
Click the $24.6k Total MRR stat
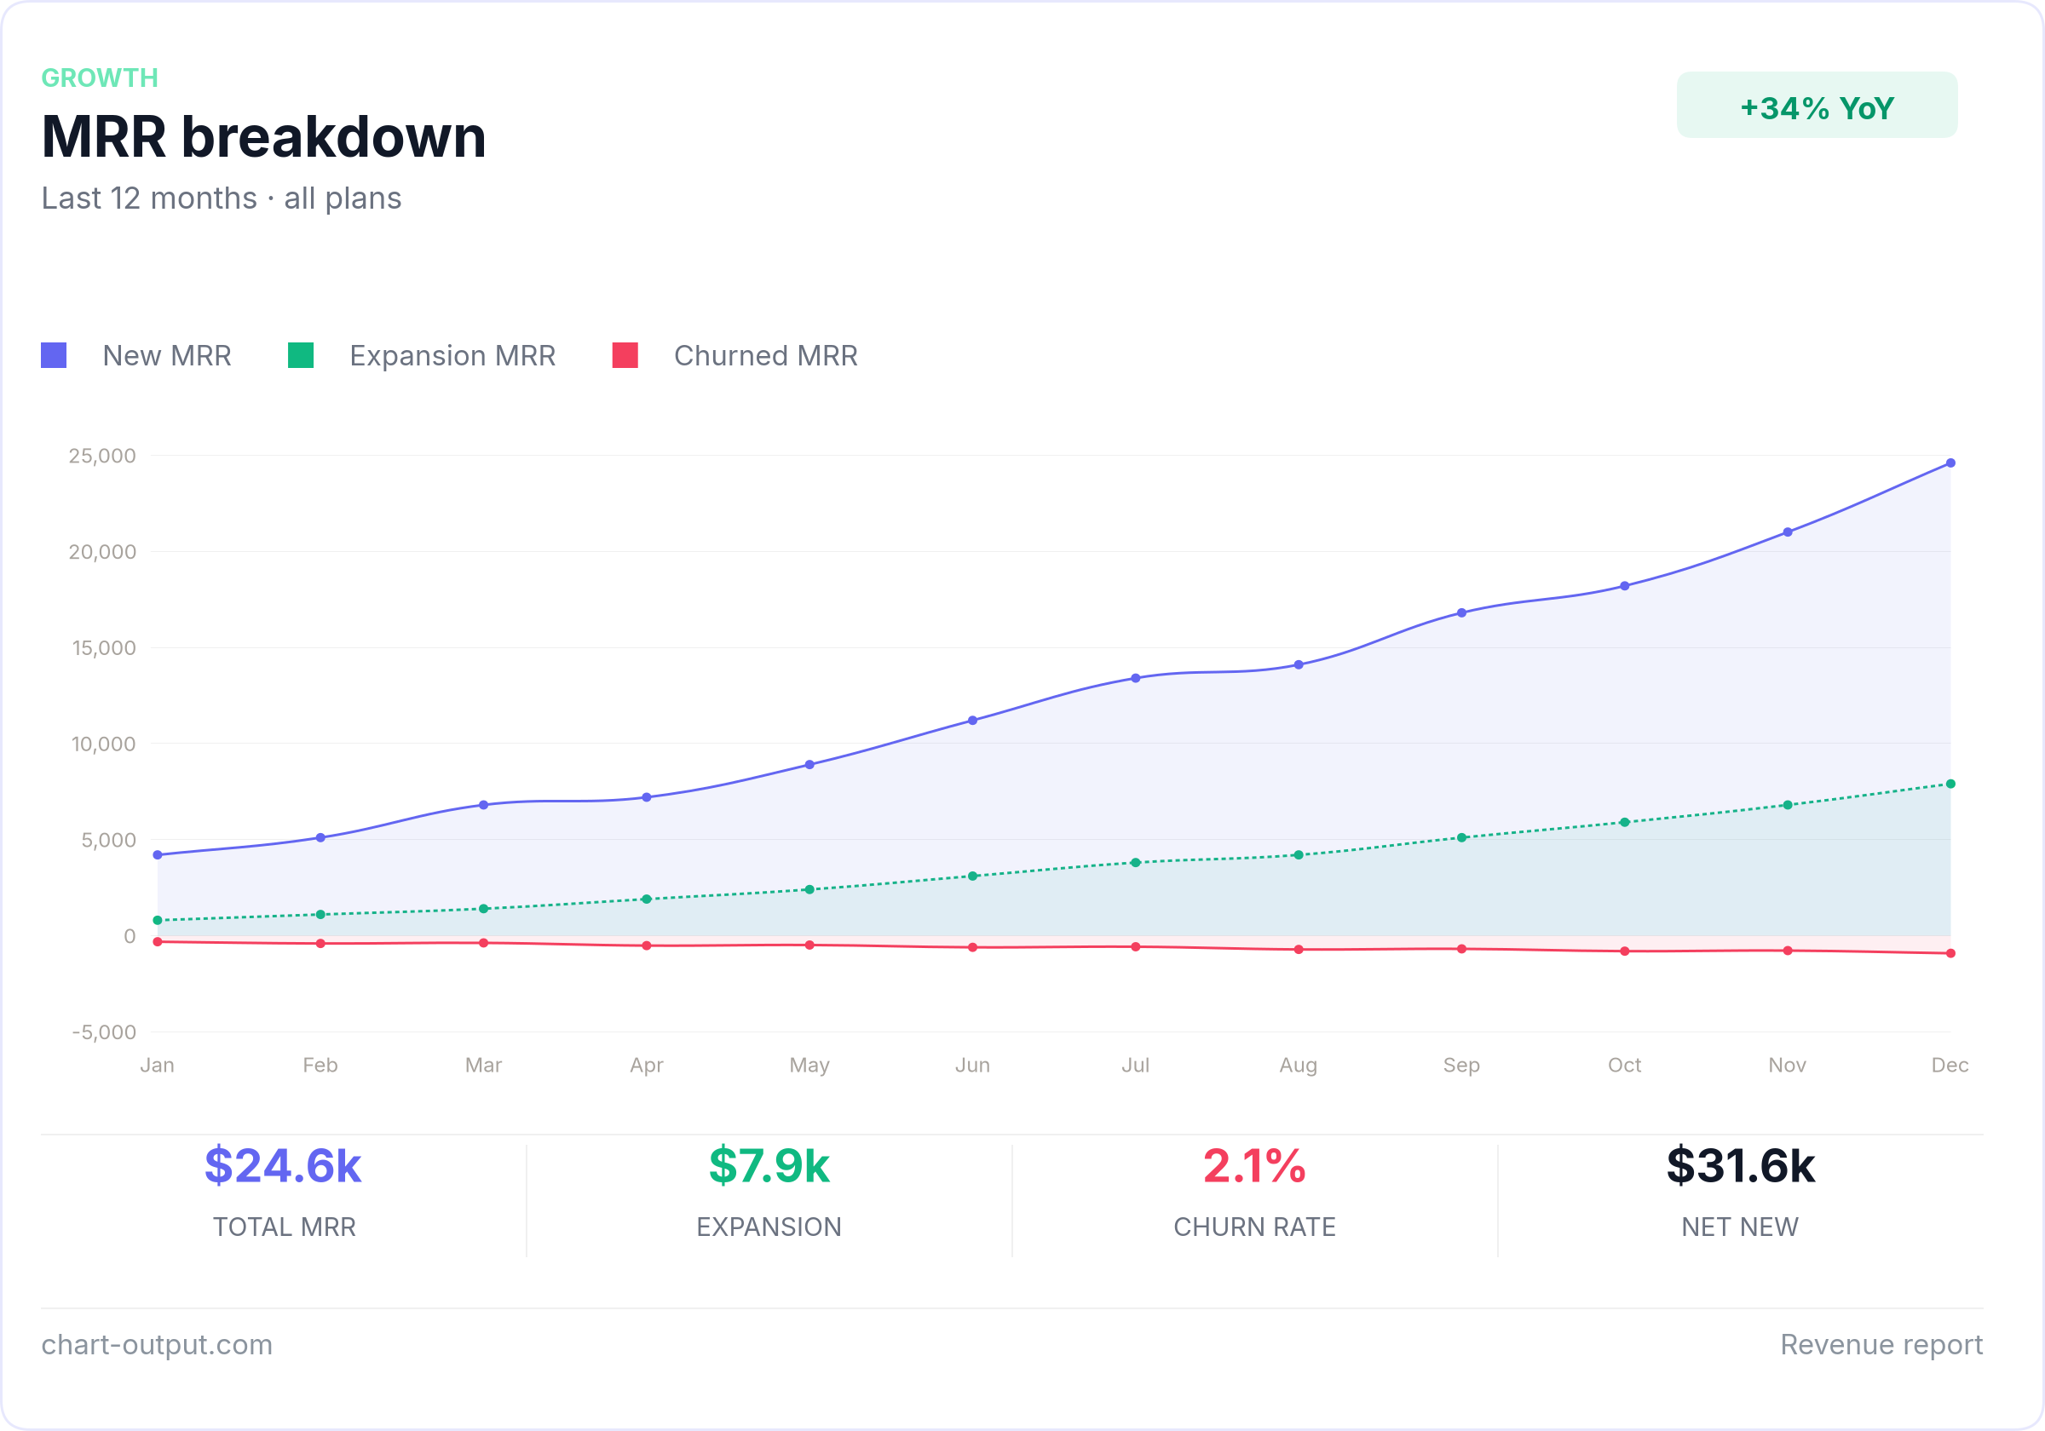point(283,1167)
